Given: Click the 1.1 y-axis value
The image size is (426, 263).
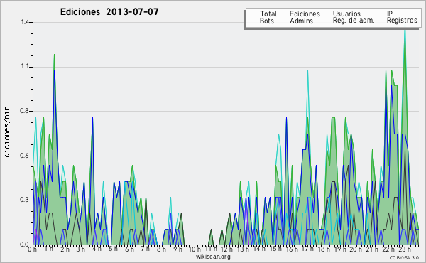Looking at the screenshot, I should tap(25, 67).
